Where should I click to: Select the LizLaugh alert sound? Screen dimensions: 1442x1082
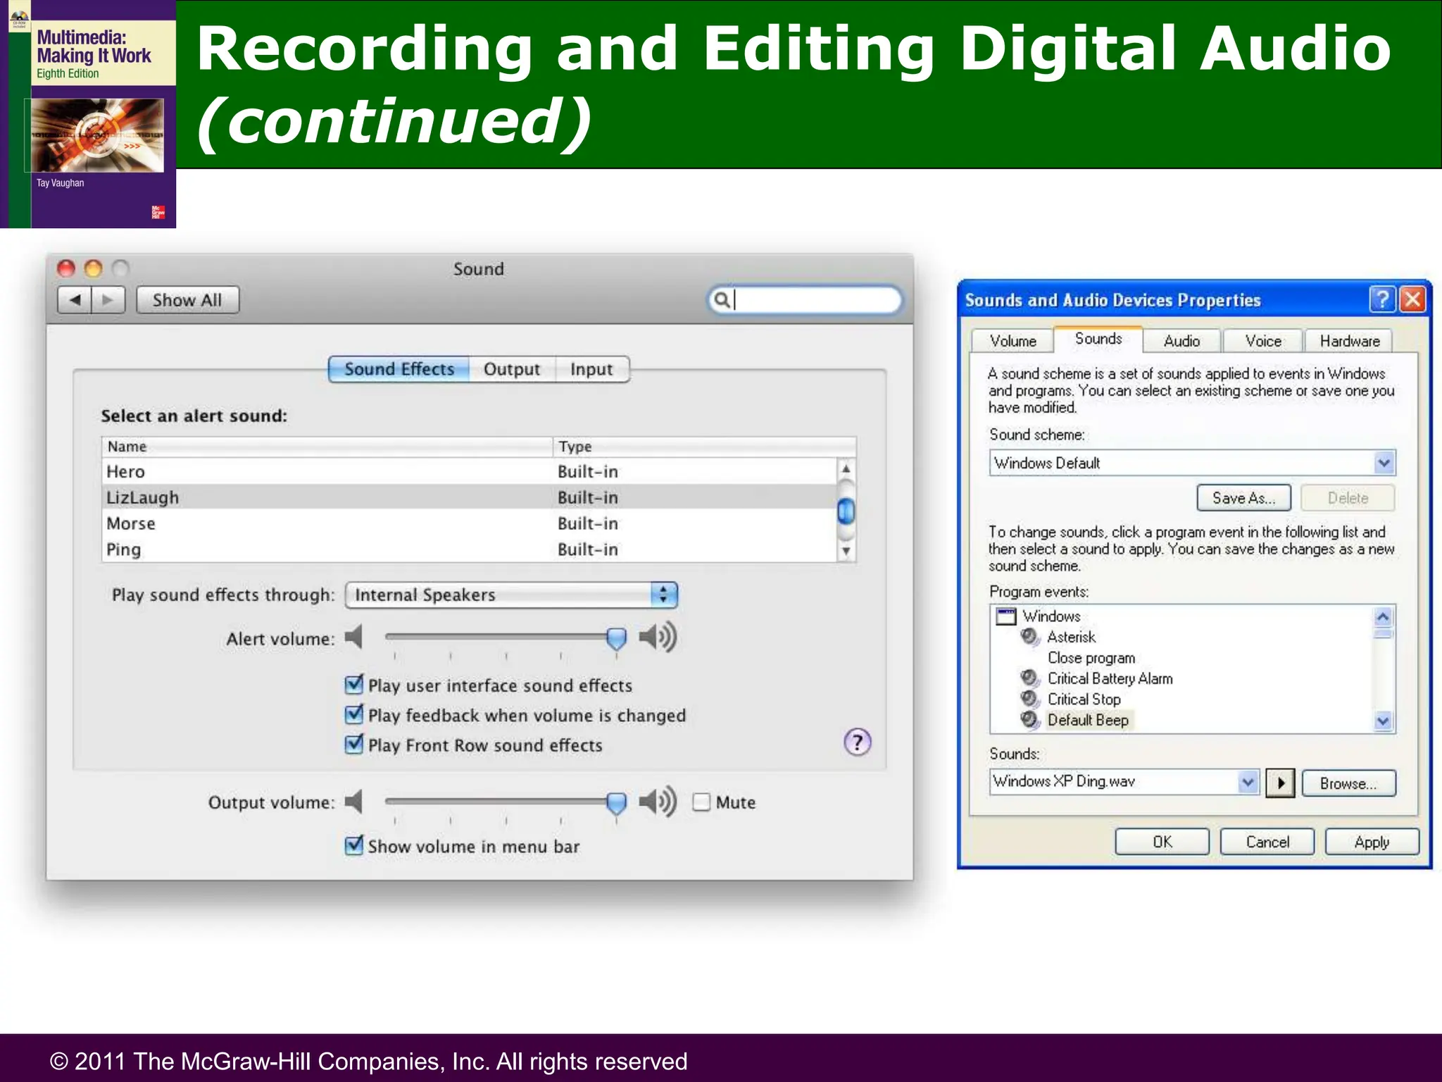469,497
